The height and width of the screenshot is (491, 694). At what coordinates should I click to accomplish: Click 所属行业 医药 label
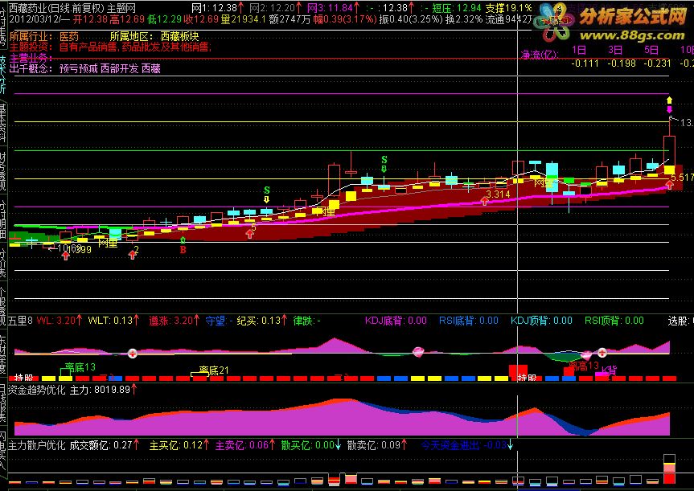tap(43, 36)
